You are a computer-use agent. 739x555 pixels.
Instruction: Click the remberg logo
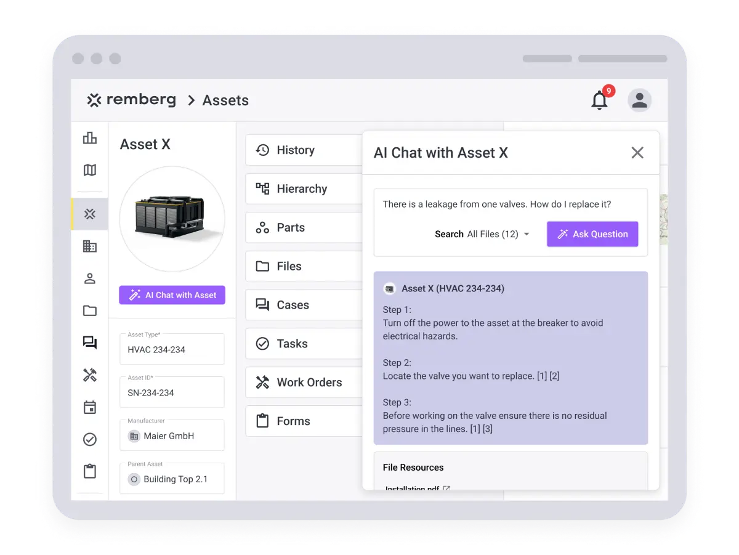coord(131,100)
